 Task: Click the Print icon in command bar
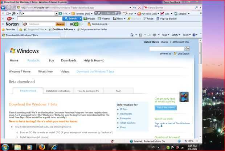(154, 35)
